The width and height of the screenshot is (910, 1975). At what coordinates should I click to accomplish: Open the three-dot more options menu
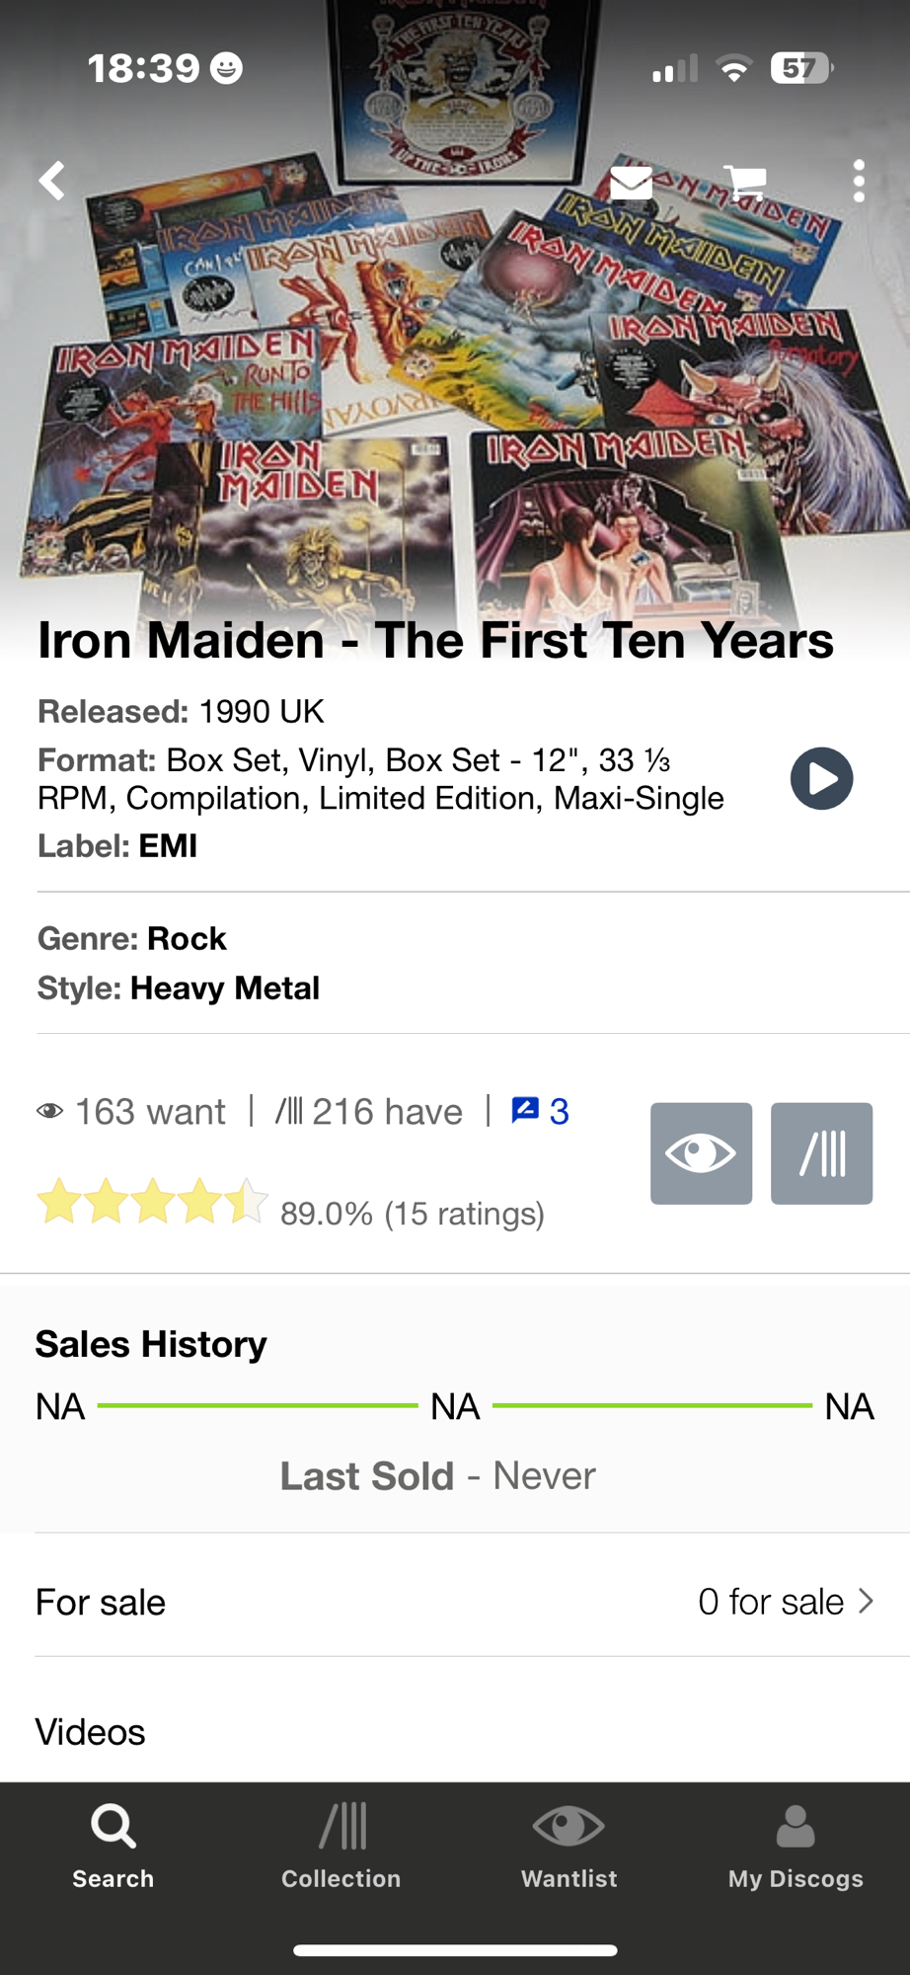[859, 182]
